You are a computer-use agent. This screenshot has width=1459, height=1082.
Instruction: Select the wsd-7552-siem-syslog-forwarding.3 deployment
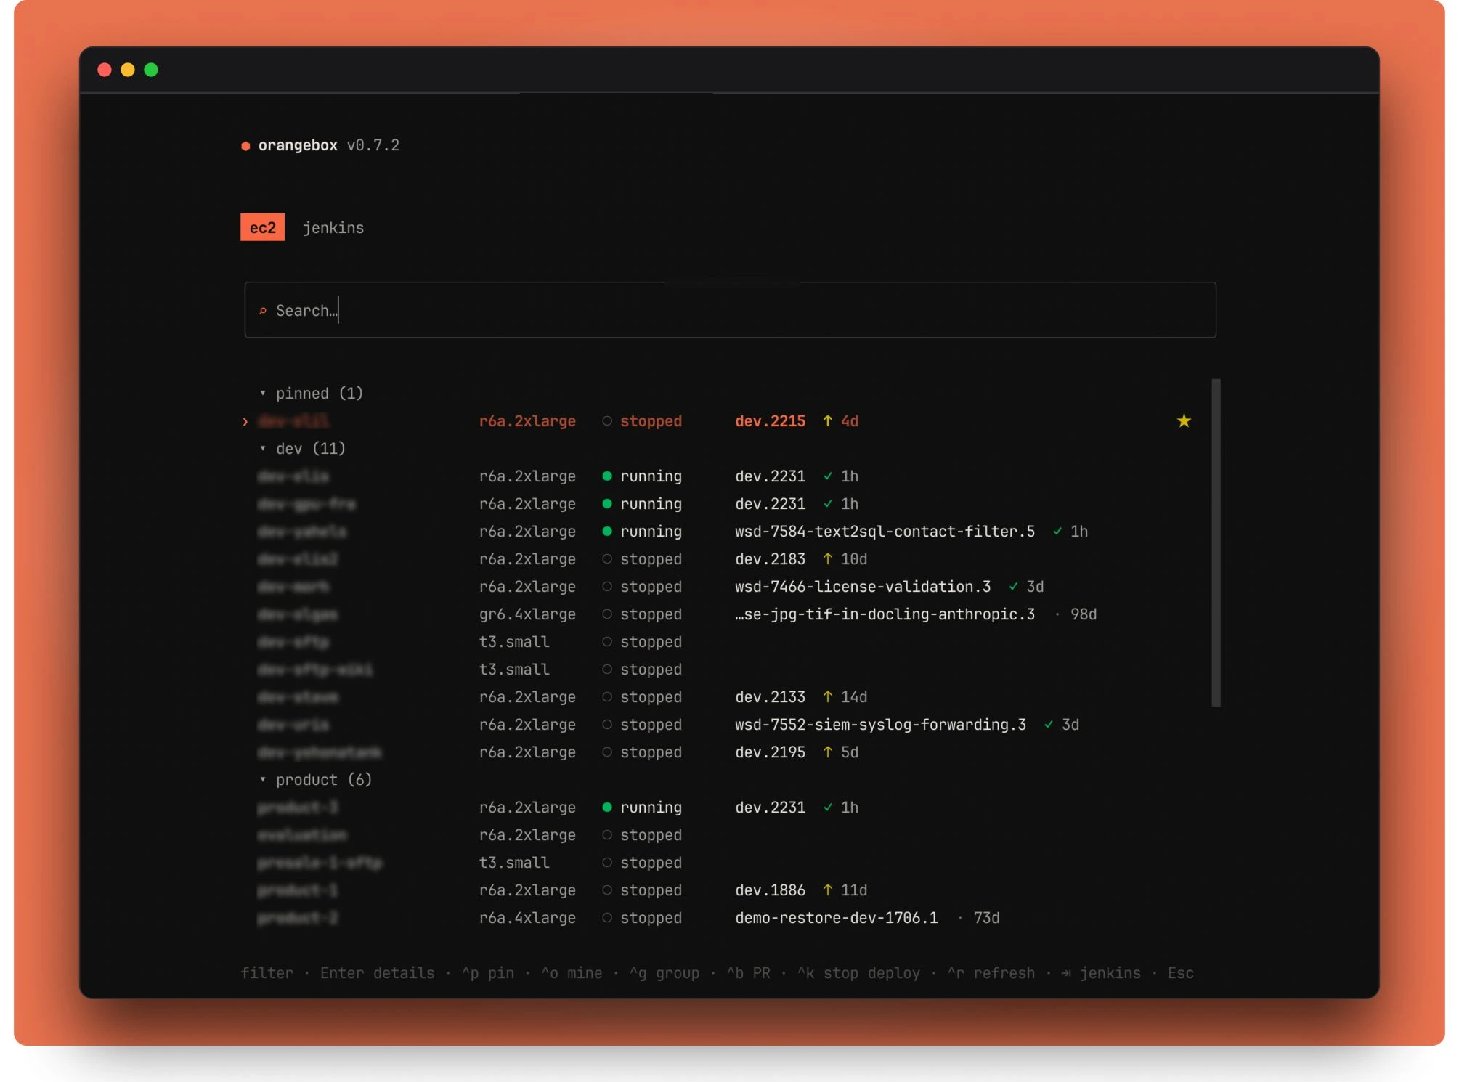880,724
